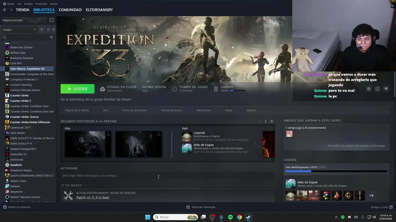Go forward with the navigation arrow
396x222 pixels.
11,10
